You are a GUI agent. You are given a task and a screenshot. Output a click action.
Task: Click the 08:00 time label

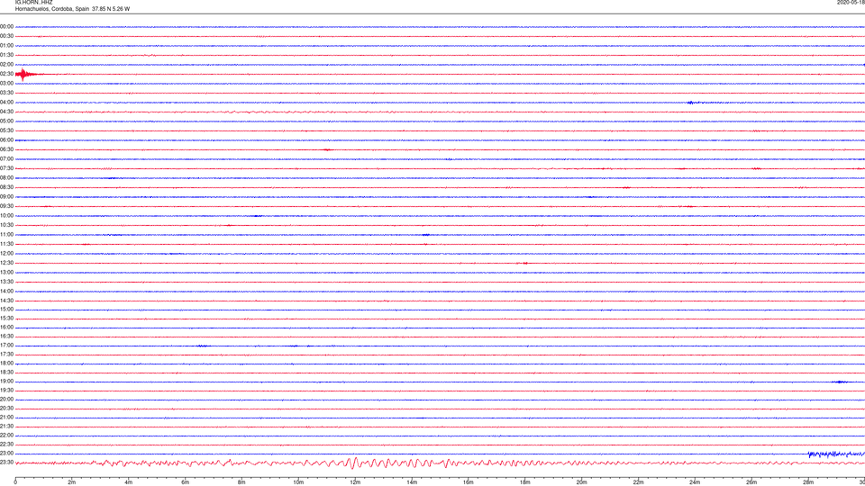click(6, 178)
